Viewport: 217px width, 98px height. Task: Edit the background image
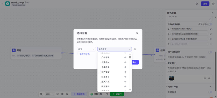[x=205, y=78]
